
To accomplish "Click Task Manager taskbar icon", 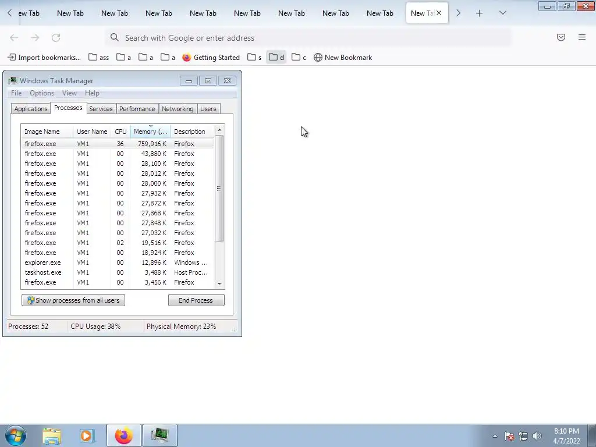I will [x=159, y=435].
